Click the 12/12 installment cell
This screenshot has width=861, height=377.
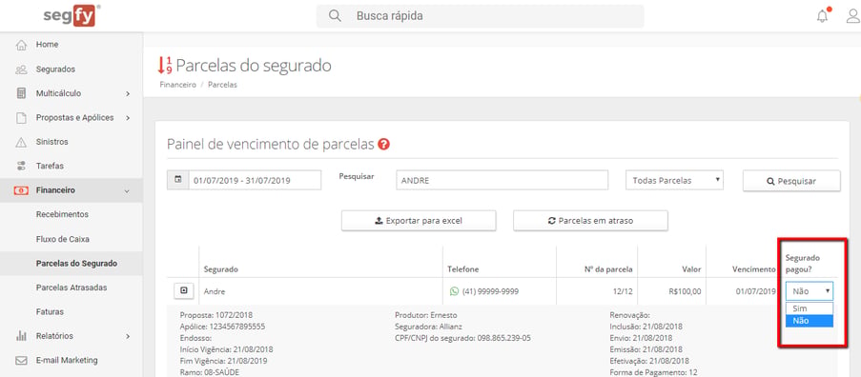[x=623, y=291]
